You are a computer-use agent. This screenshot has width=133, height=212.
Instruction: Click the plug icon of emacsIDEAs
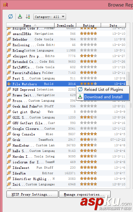pos(9,33)
